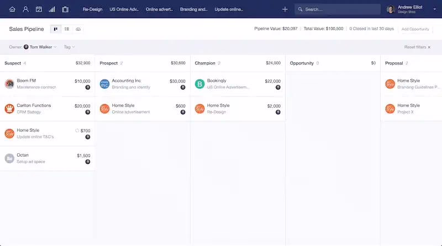Click owner avatar on Boom FM card
Screen dimensions: 442x246
[x=88, y=87]
